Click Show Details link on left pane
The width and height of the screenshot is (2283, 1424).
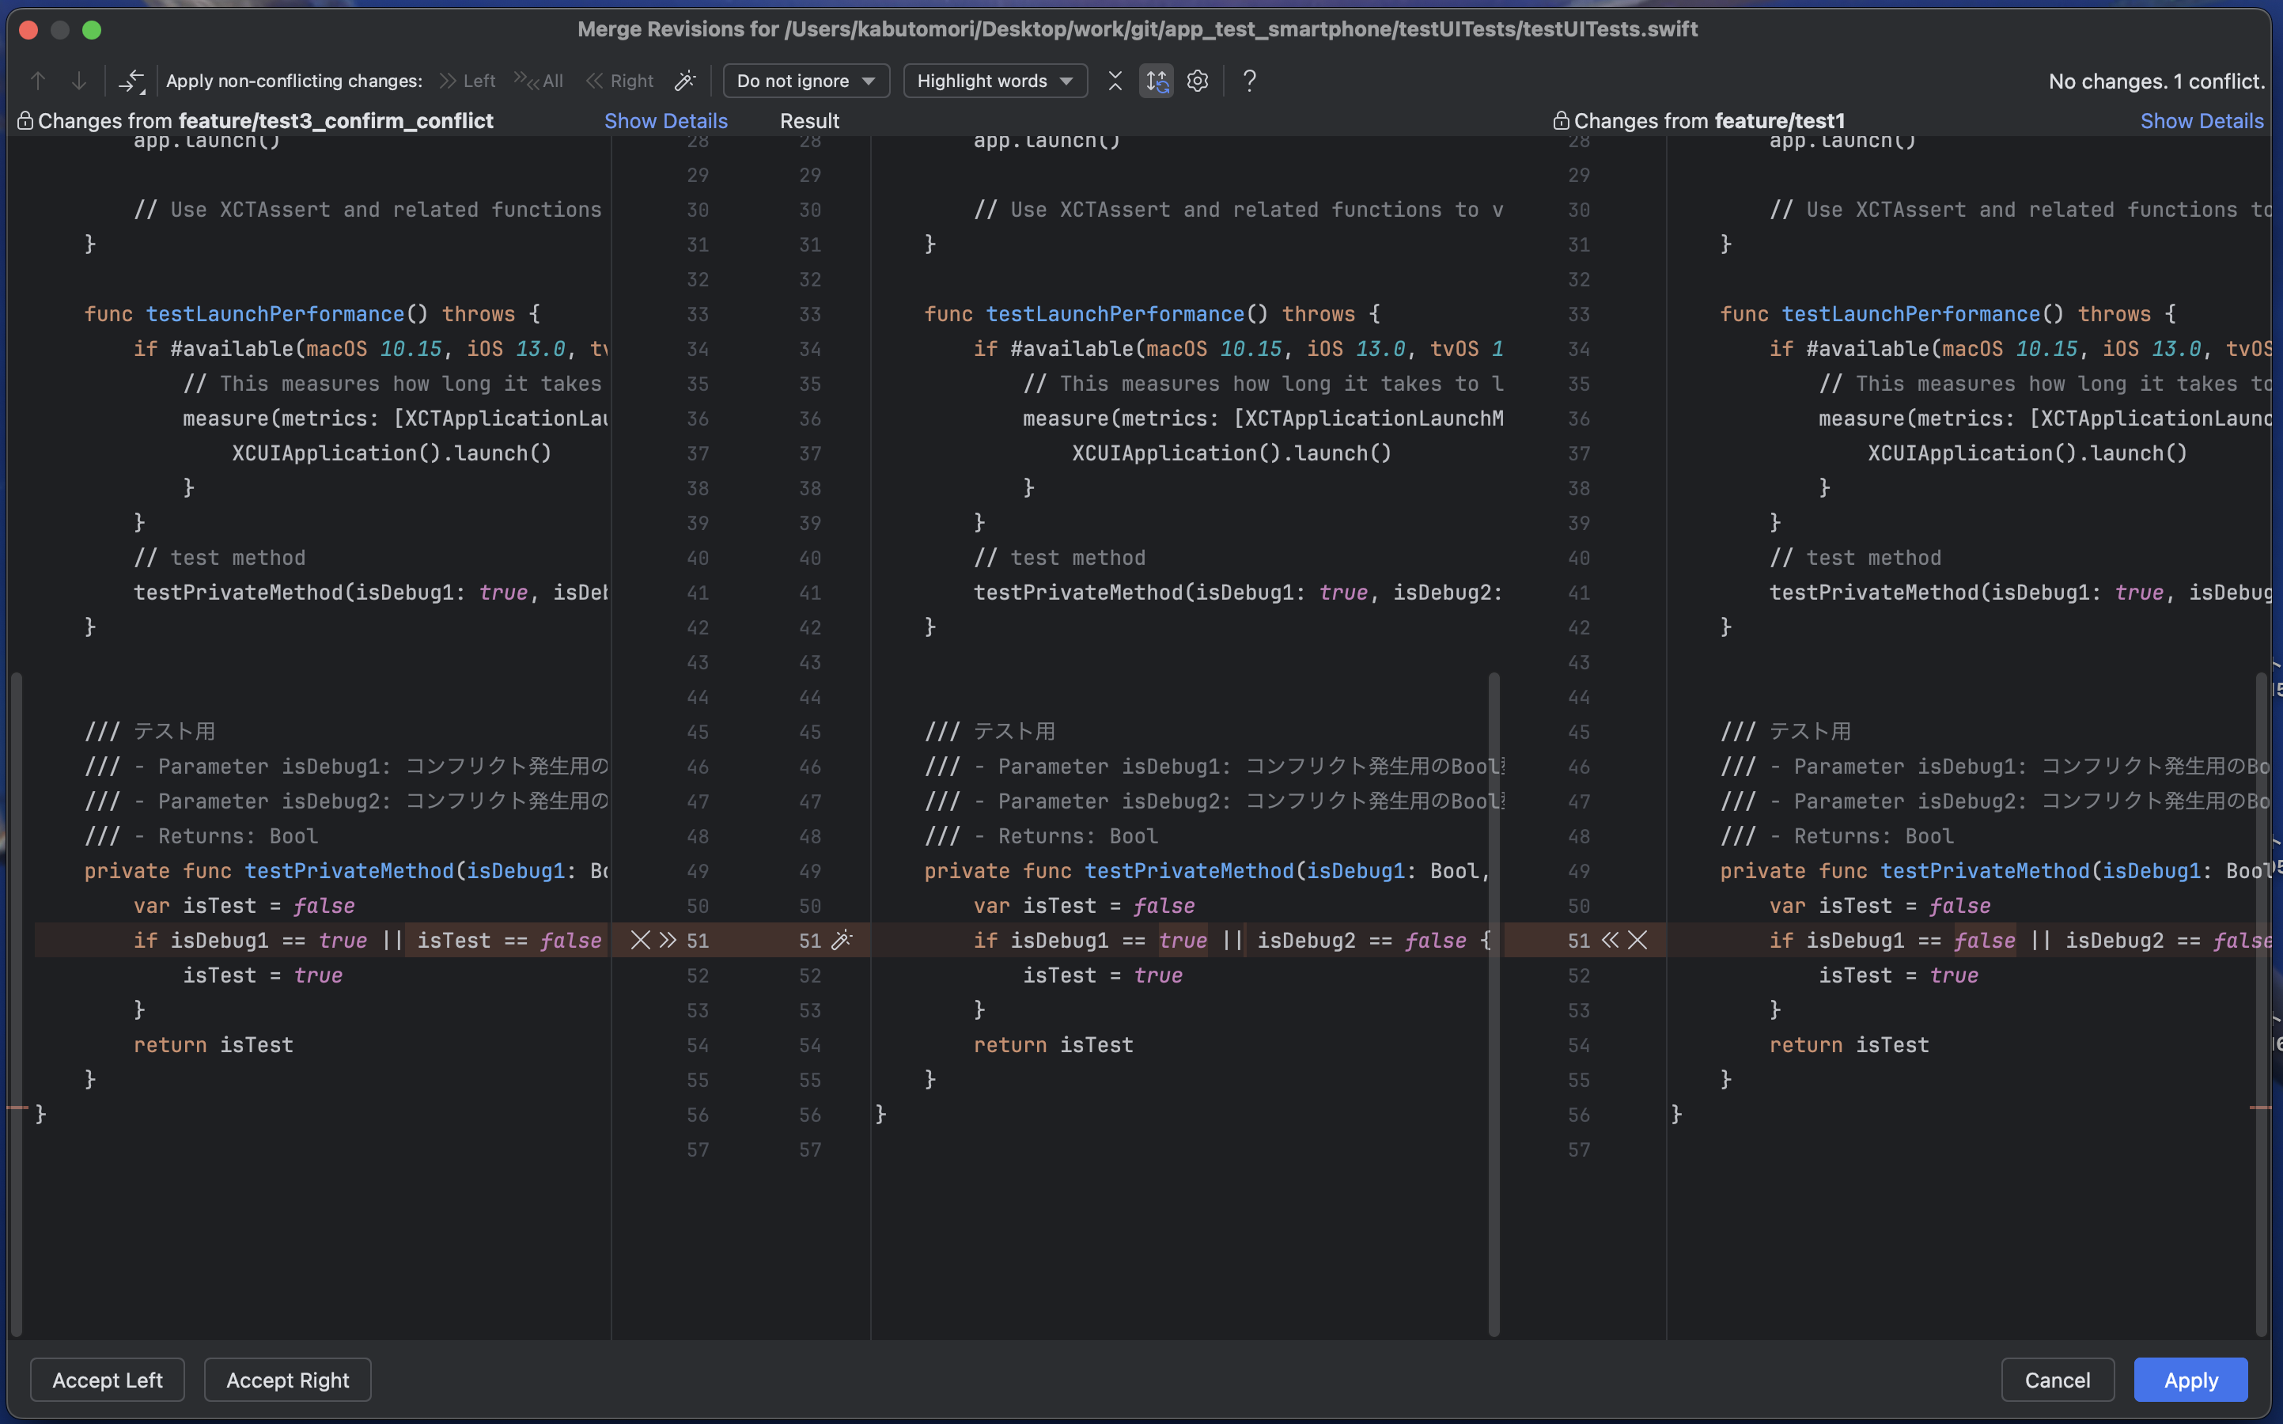(665, 120)
